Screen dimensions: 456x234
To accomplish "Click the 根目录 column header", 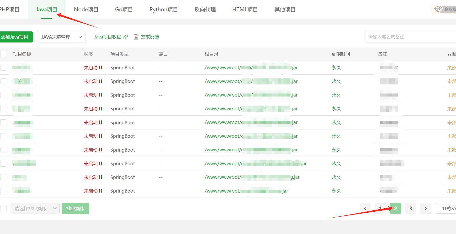I will (x=212, y=54).
